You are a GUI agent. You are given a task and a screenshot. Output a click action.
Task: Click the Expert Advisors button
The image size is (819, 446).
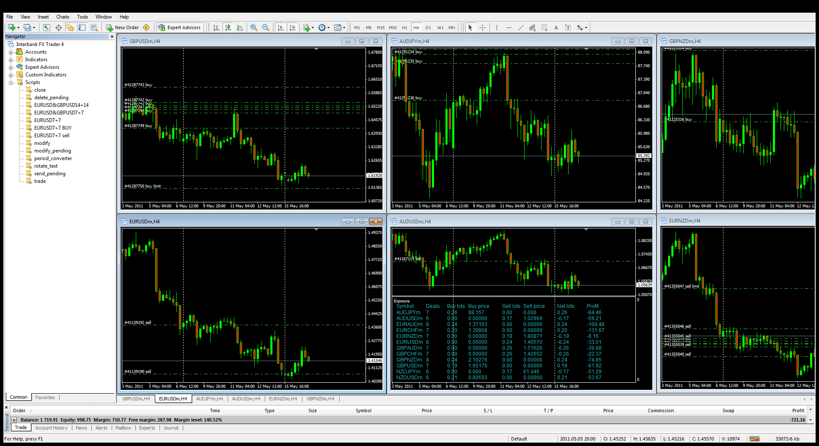click(179, 27)
